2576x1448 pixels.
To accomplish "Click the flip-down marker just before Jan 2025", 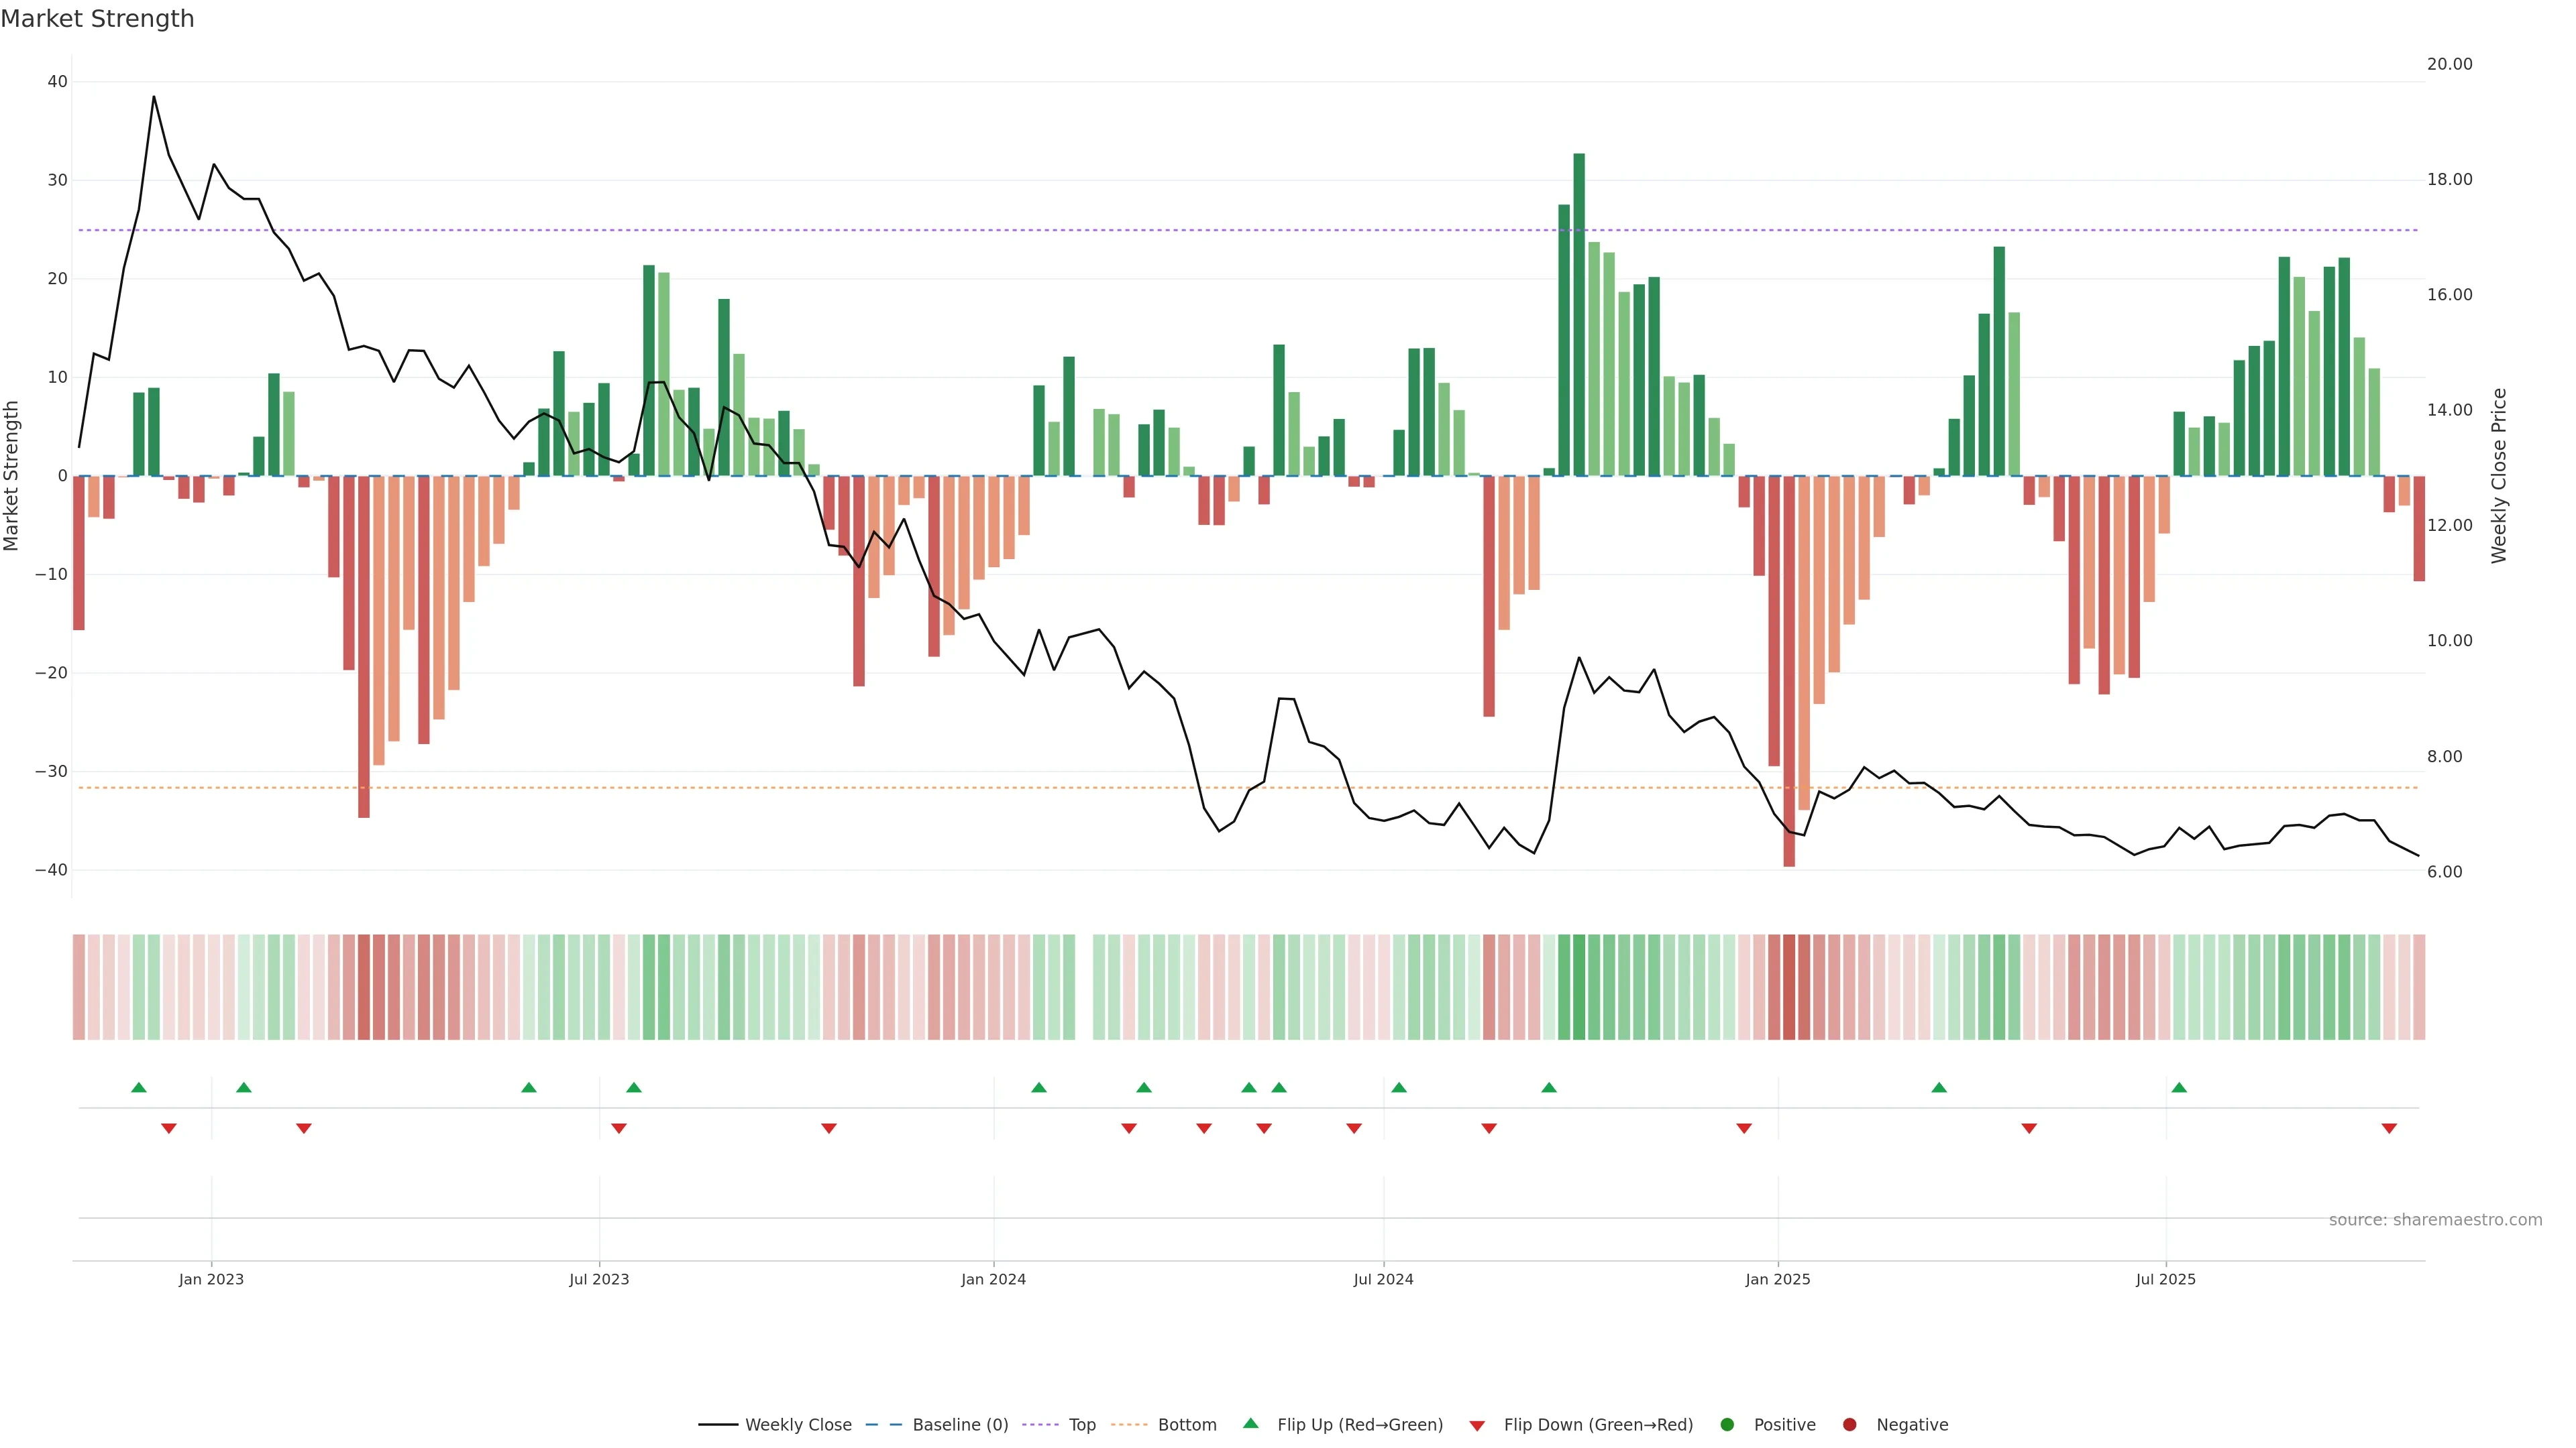I will [x=1744, y=1128].
